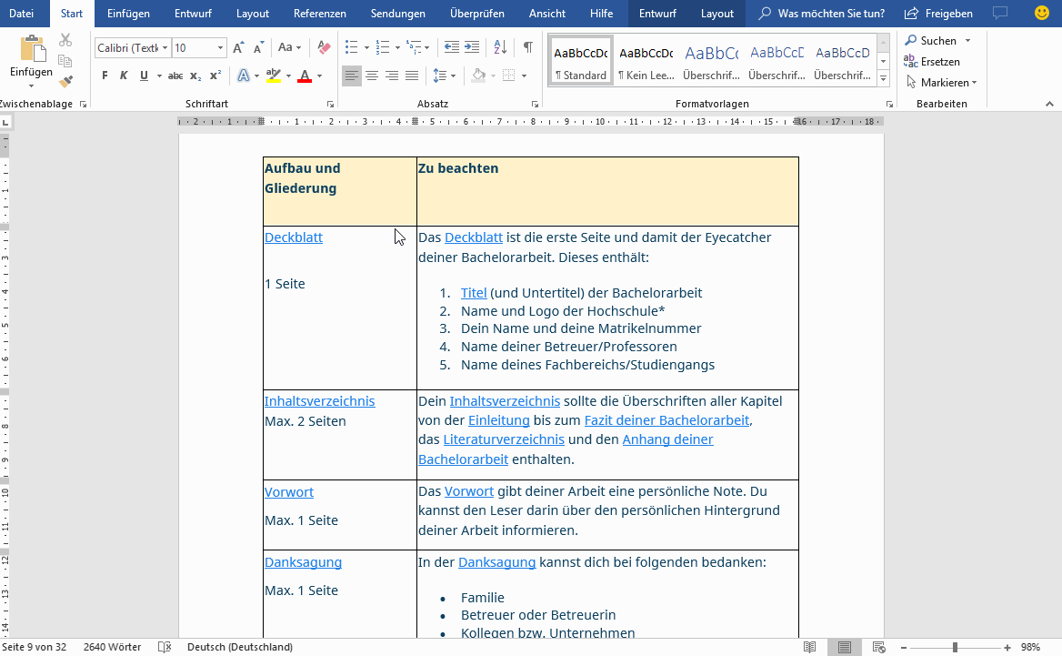Screen dimensions: 1062x656
Task: Click the spell check status icon
Action: click(x=165, y=647)
